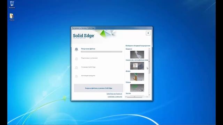
Task: Open the 'Сборка' video link
Action: pos(128,82)
